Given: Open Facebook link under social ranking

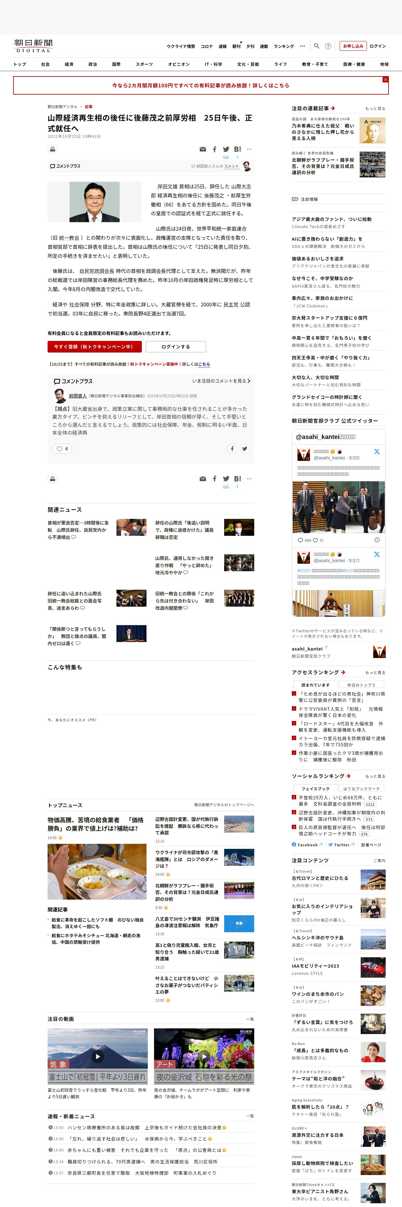Looking at the screenshot, I should point(307,845).
